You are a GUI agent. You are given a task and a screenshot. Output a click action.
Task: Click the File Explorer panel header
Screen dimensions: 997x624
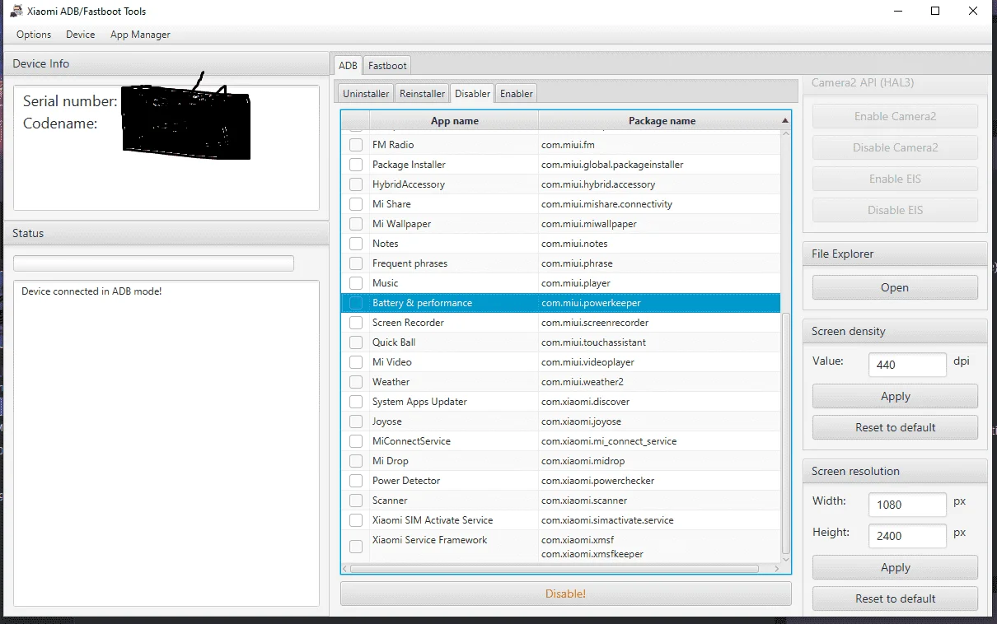click(x=895, y=254)
